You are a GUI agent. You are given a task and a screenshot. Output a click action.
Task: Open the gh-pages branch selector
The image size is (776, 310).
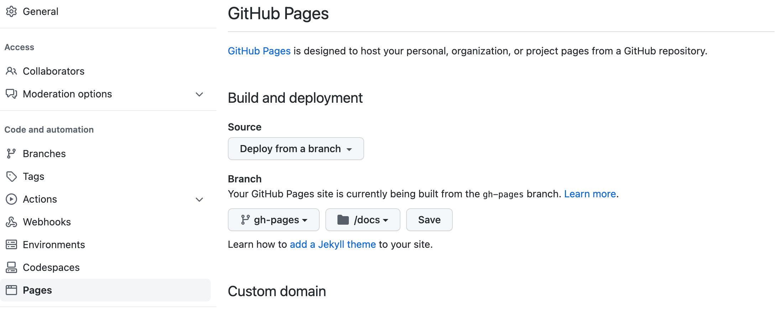274,220
